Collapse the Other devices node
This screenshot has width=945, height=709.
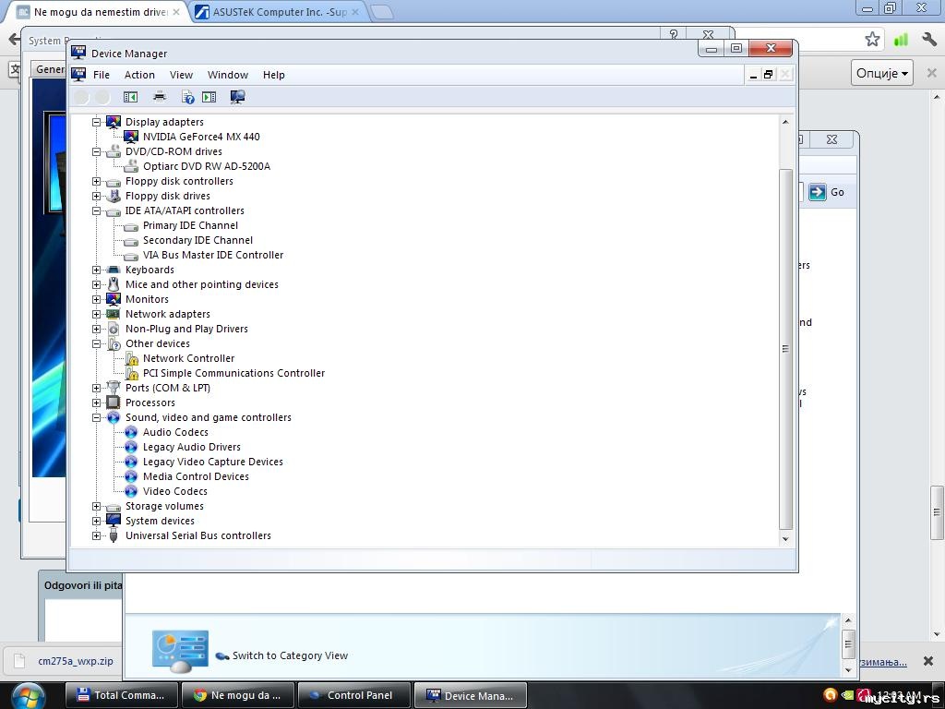click(96, 343)
